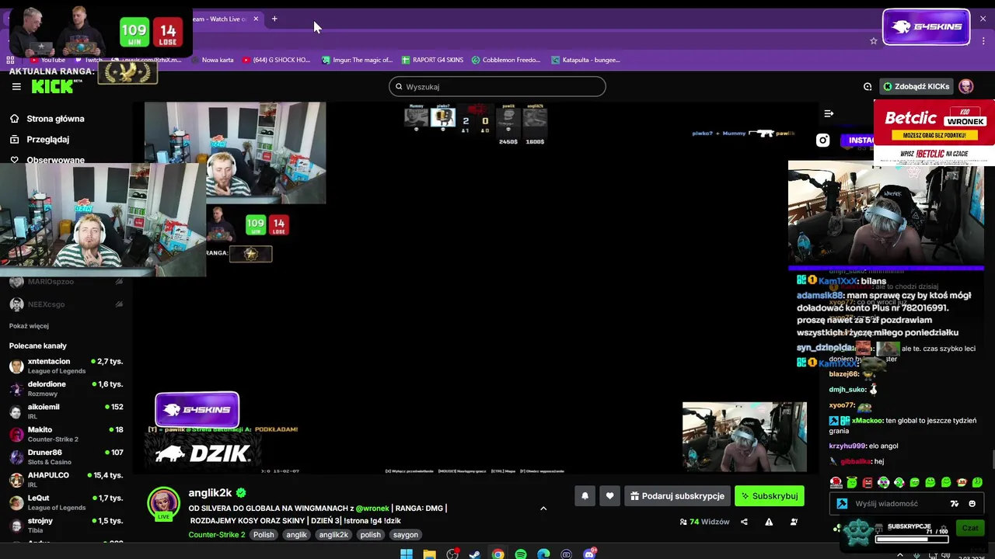Open strojny recommended channel
995x559 pixels.
coord(66,525)
